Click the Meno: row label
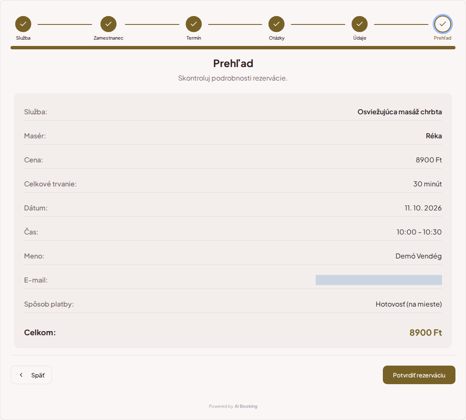This screenshot has width=466, height=420. click(x=34, y=256)
